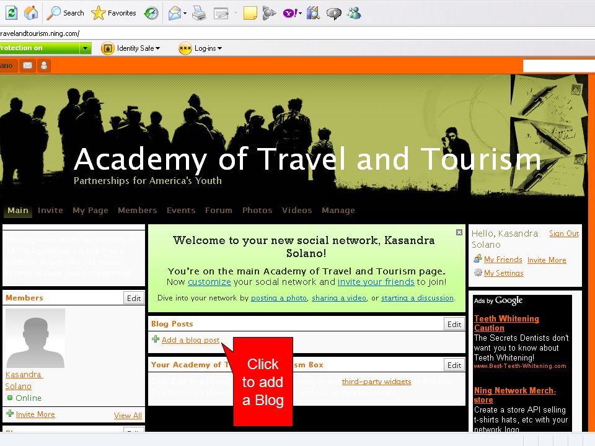Click the Search magnifier toolbar button
Screen dimensions: 595x446
coord(65,13)
